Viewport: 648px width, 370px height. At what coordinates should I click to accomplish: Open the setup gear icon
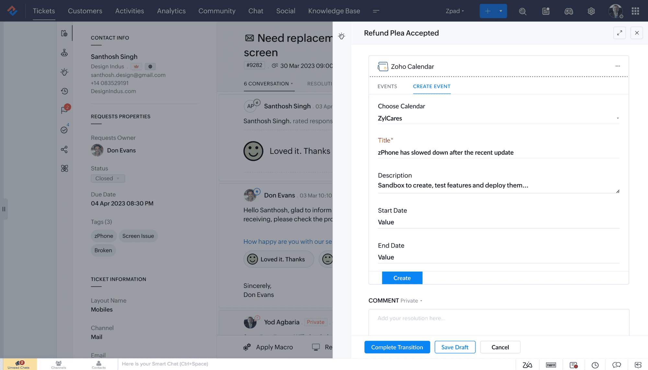click(591, 11)
